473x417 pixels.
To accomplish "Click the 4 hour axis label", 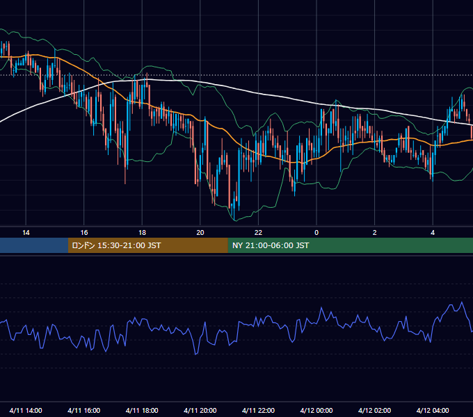I will click(x=433, y=233).
